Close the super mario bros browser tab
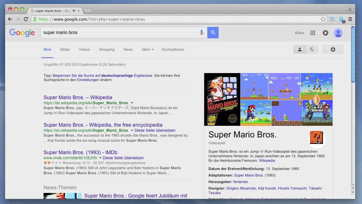Viewport: 362px width, 204px height. 79,11
